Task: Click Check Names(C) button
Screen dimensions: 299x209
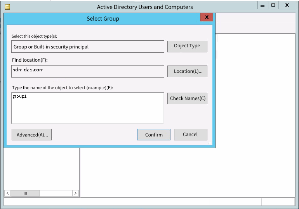Action: [x=187, y=98]
